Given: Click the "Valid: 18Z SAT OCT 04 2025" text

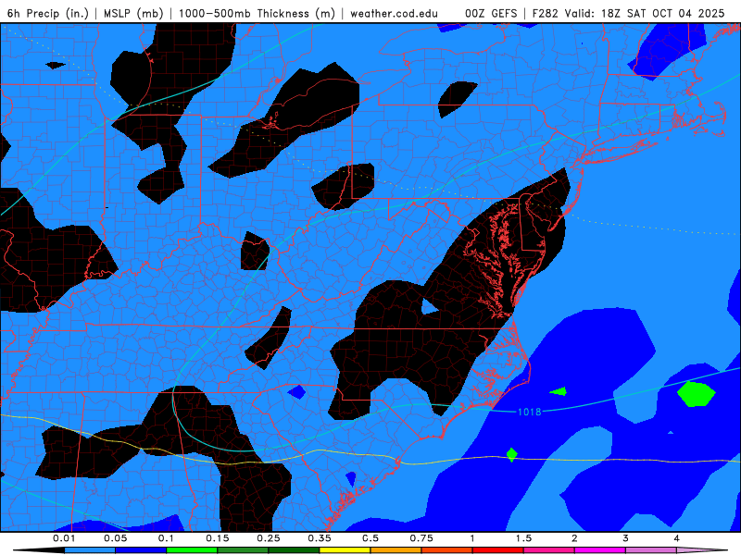Looking at the screenshot, I should click(644, 13).
